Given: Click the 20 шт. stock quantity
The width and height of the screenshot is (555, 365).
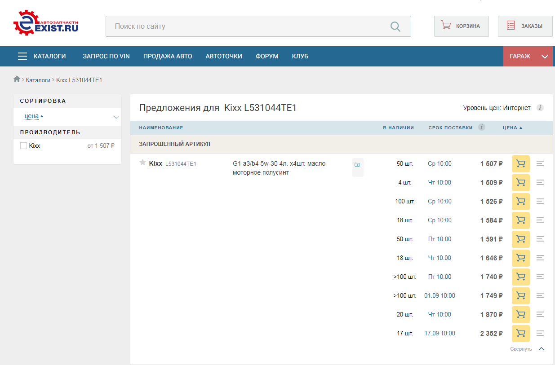Looking at the screenshot, I should [405, 315].
